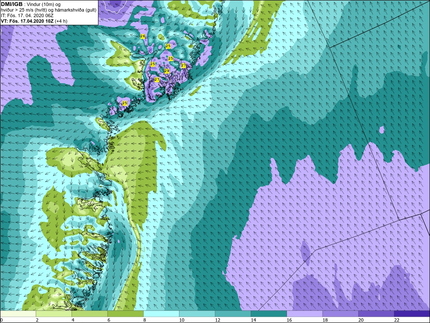Viewport: 430px width, 323px height.
Task: Click the legend tick label '12'
Action: pyautogui.click(x=218, y=320)
